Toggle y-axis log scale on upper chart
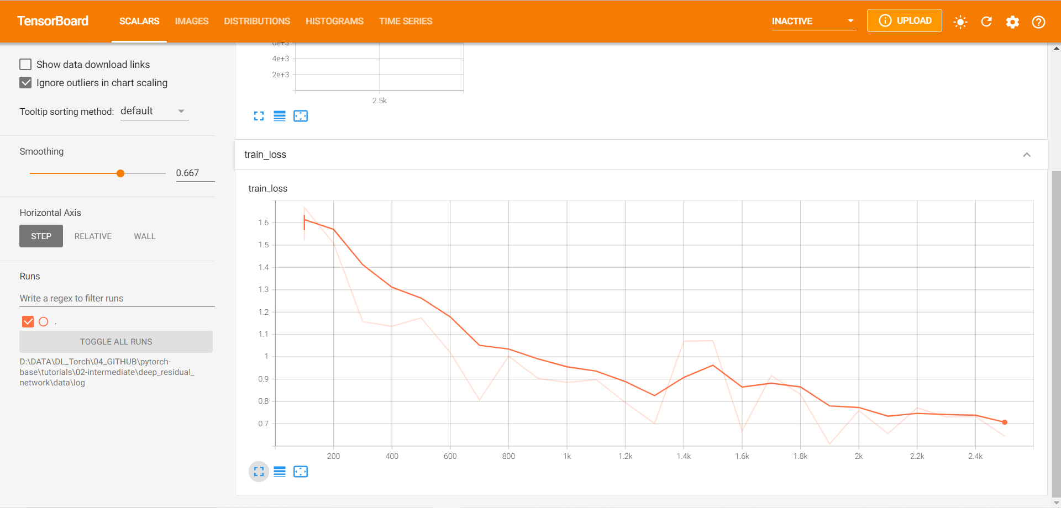The image size is (1061, 508). click(280, 116)
